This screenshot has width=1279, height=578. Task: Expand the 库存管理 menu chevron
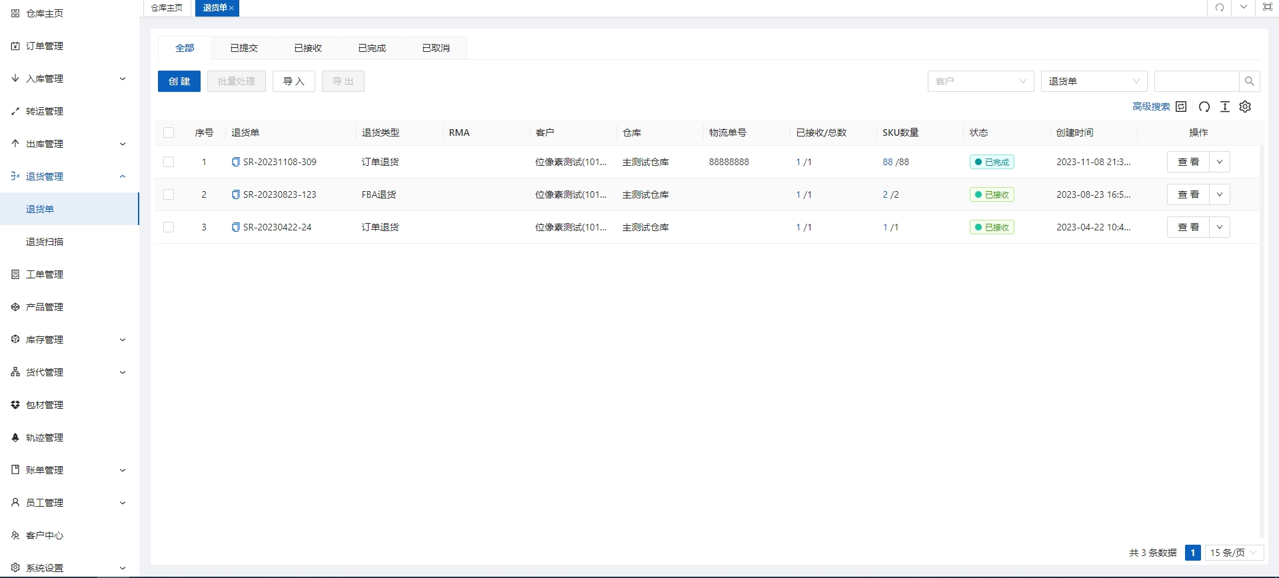coord(123,340)
